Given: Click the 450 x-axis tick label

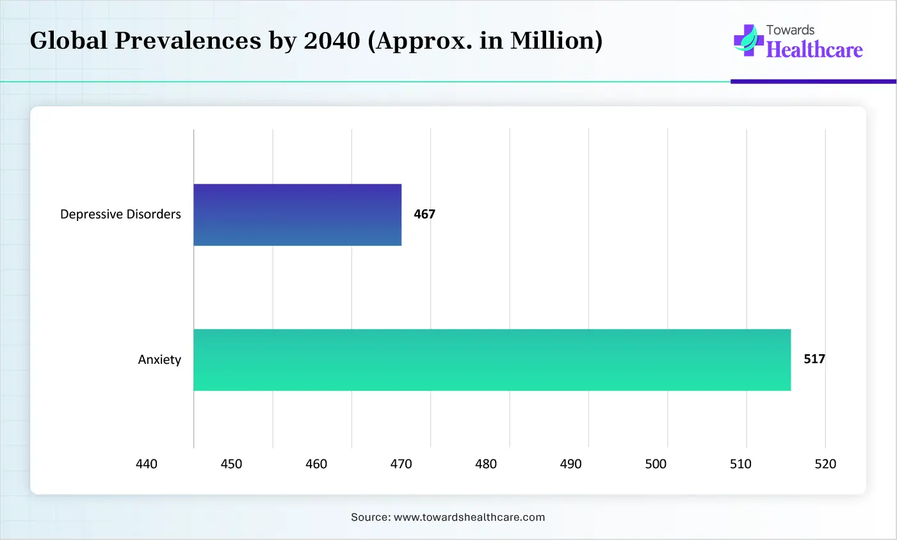Looking at the screenshot, I should point(231,464).
